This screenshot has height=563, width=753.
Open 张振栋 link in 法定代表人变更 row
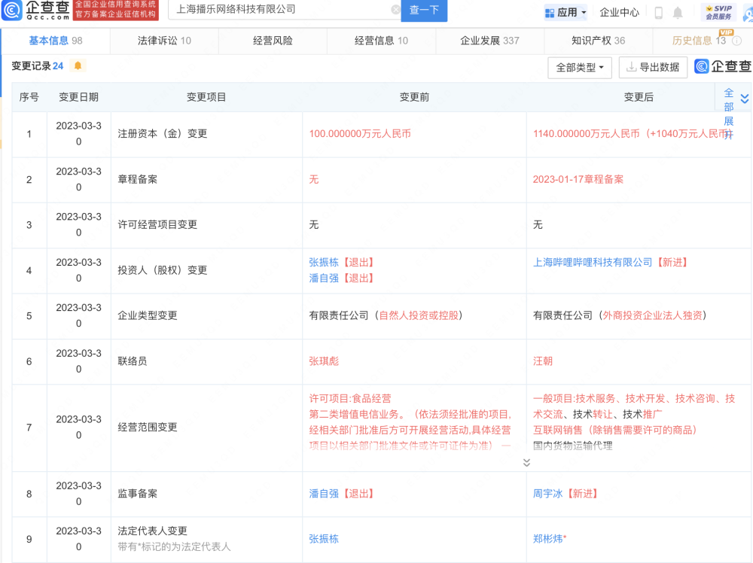[324, 539]
